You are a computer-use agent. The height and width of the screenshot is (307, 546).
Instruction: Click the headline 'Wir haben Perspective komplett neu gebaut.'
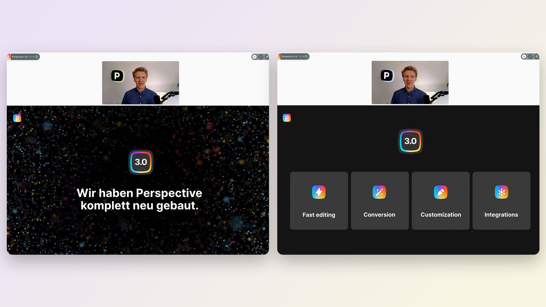(x=139, y=199)
